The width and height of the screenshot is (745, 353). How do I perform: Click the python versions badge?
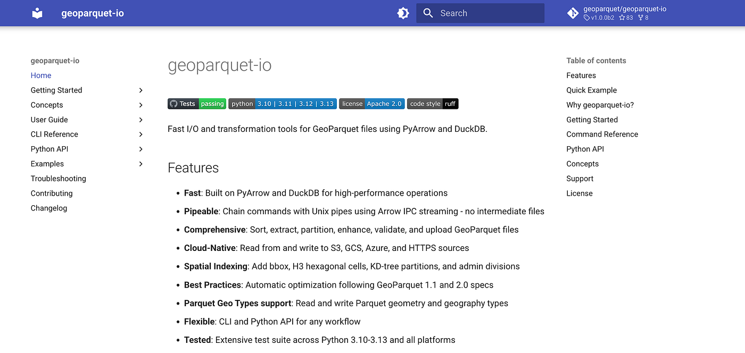(x=283, y=104)
